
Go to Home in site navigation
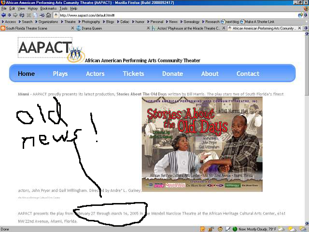click(26, 73)
